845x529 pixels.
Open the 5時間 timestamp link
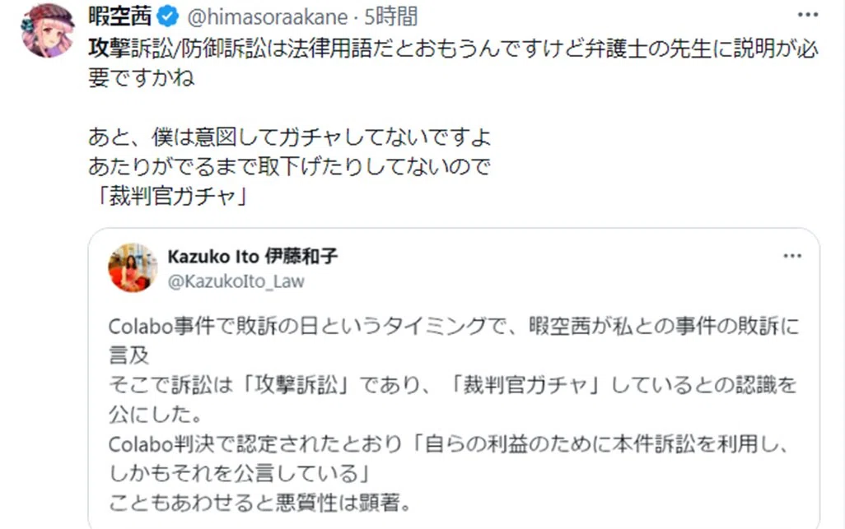coord(391,16)
